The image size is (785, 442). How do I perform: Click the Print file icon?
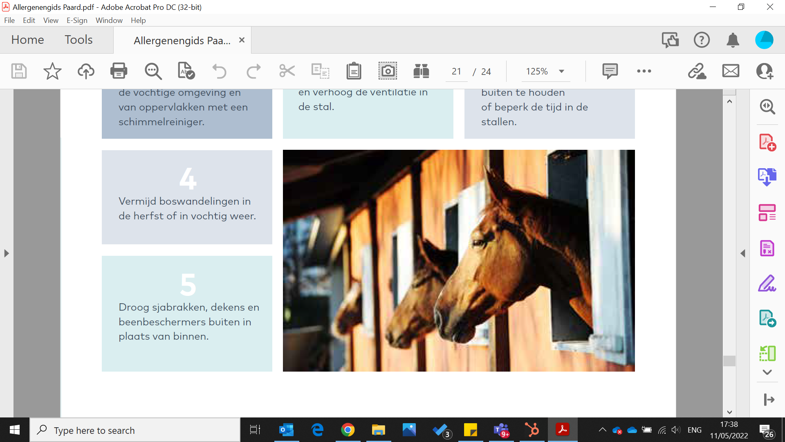[119, 71]
